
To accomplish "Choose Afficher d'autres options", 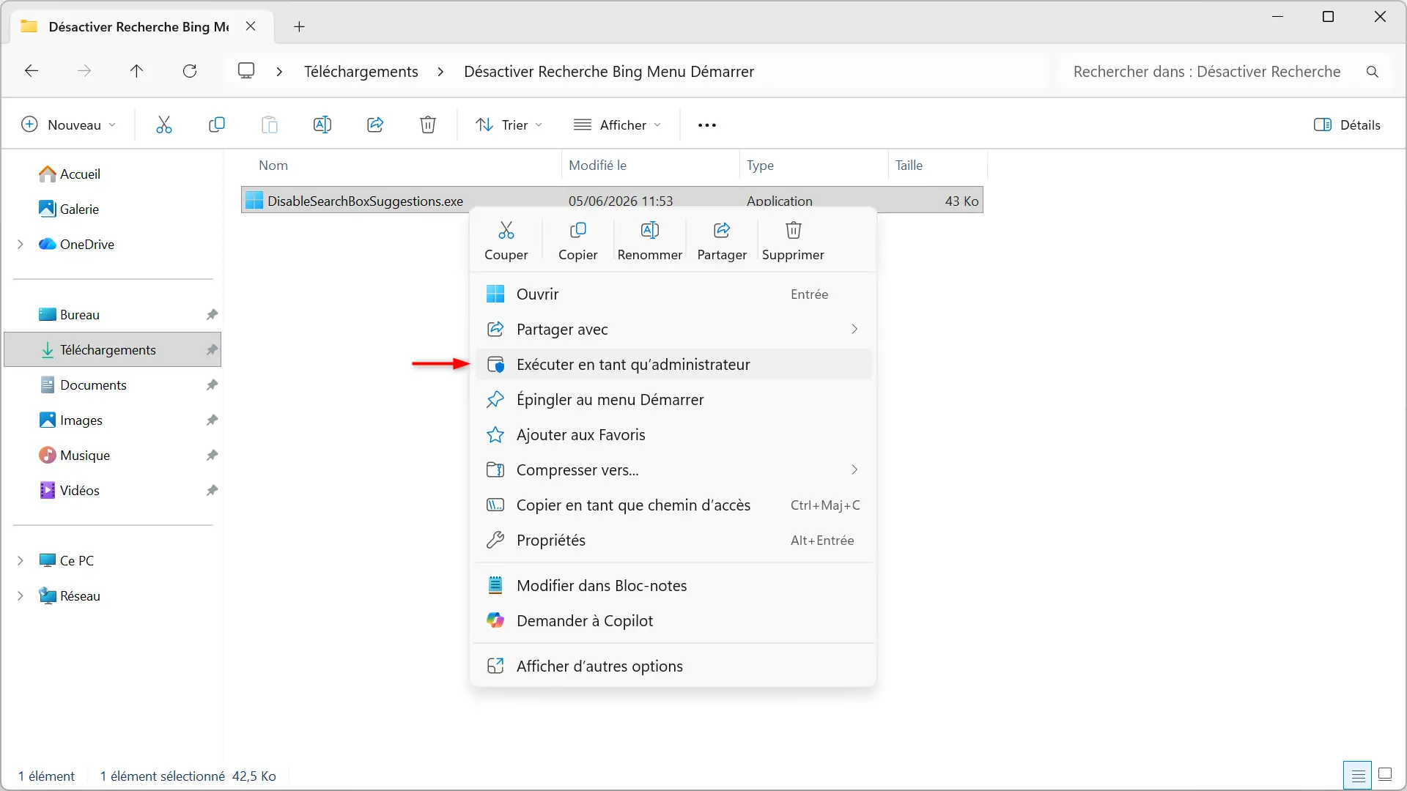I will (x=673, y=666).
